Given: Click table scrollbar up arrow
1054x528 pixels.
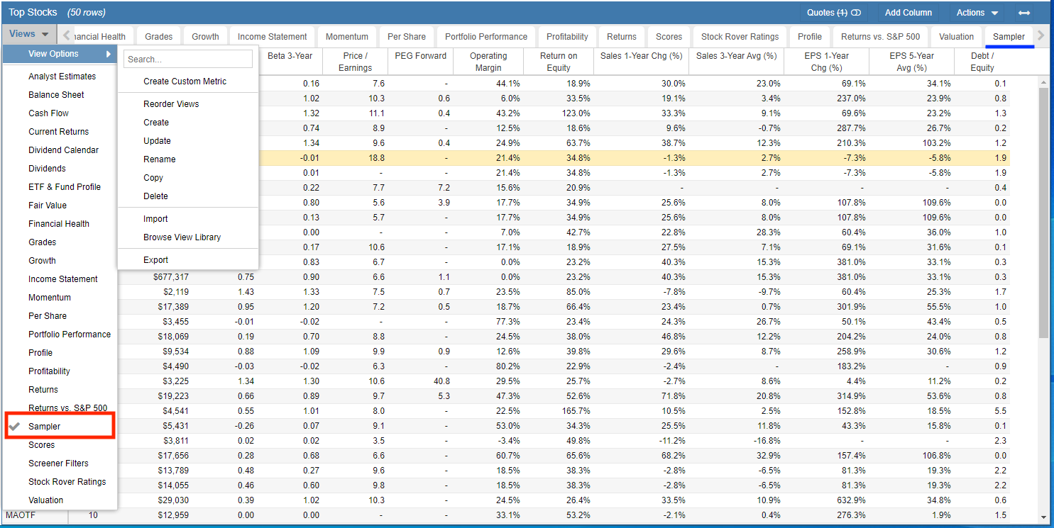Looking at the screenshot, I should (1043, 83).
